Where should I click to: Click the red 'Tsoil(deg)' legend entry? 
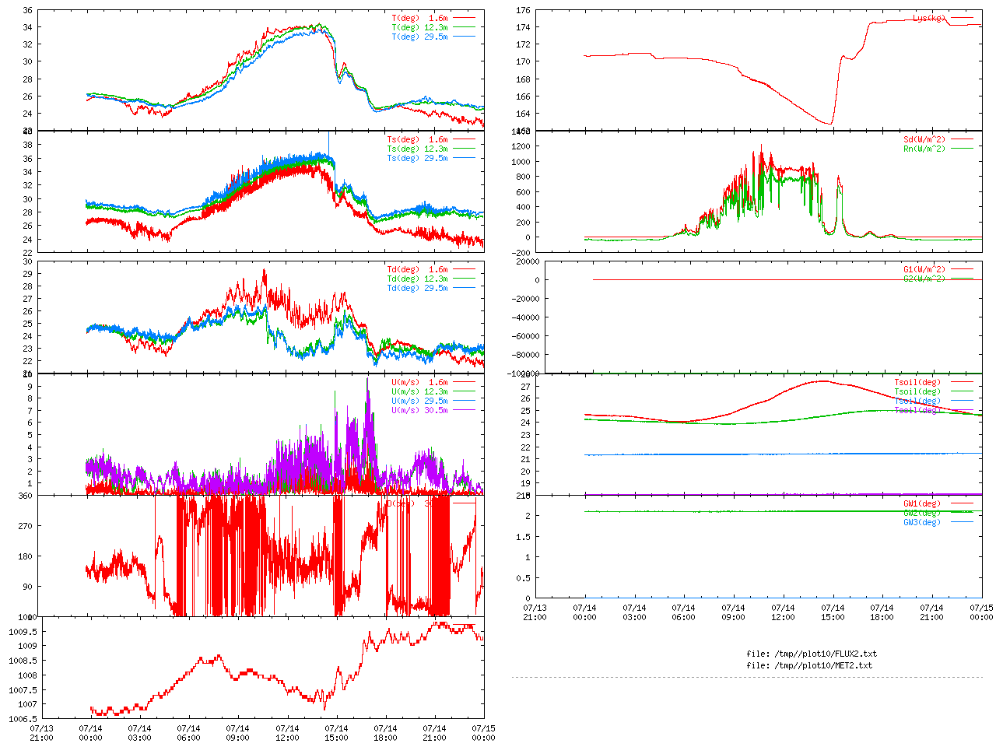pos(917,383)
